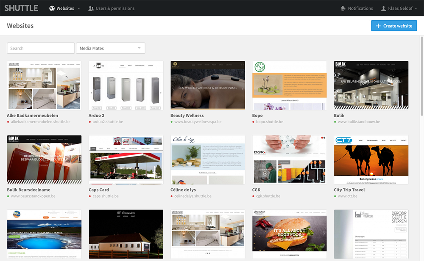The height and width of the screenshot is (261, 424).
Task: Open the Bopo title link
Action: pyautogui.click(x=257, y=115)
